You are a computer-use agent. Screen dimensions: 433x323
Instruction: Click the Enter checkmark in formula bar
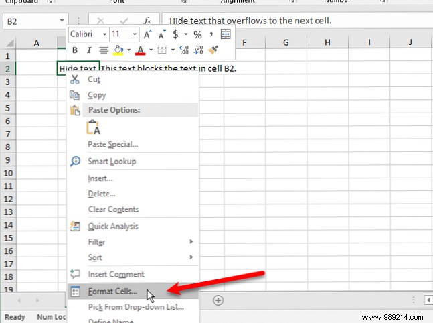click(x=124, y=21)
